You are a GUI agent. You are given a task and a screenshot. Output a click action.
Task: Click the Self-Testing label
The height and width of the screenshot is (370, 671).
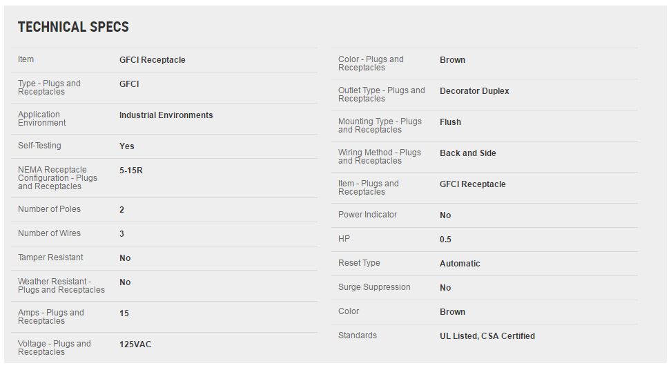[39, 146]
